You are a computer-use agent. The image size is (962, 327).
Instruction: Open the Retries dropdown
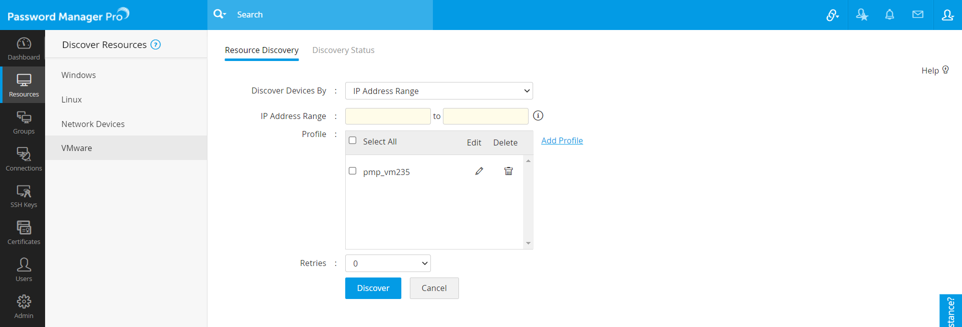click(388, 263)
